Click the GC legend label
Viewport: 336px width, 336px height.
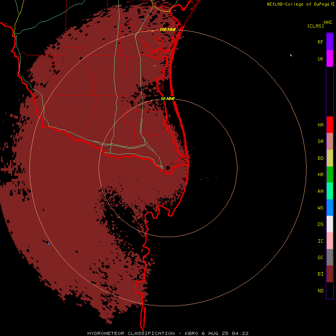[x=321, y=258]
